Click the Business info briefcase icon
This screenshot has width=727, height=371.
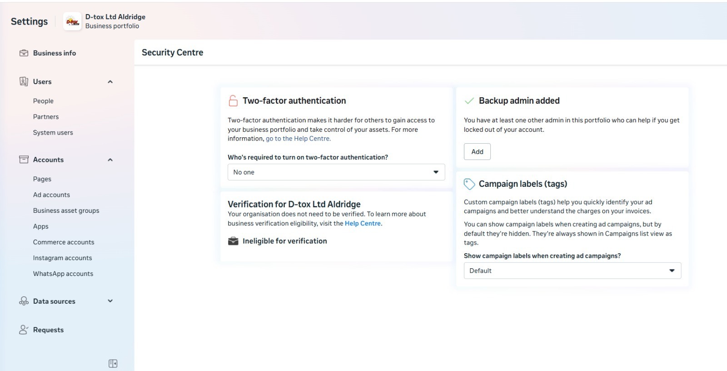click(24, 53)
